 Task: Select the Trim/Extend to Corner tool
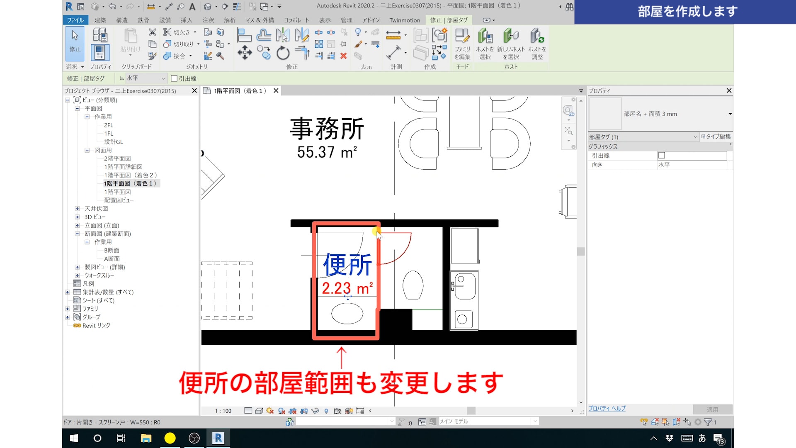303,53
